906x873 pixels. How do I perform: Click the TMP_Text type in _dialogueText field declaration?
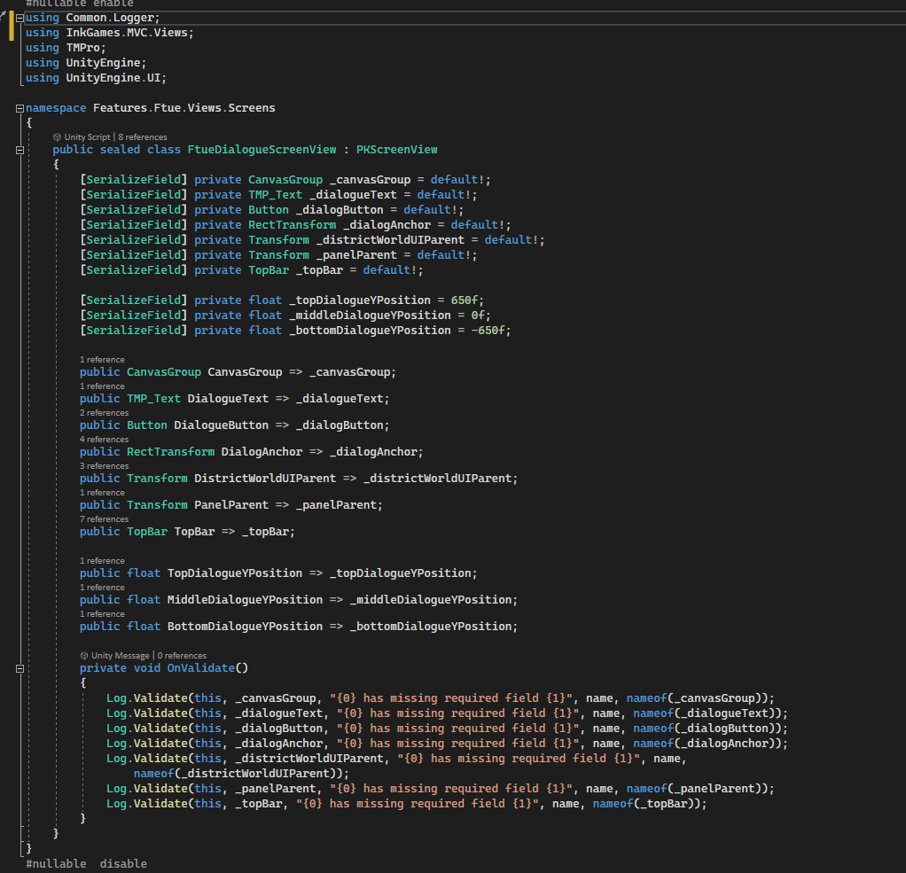point(275,195)
